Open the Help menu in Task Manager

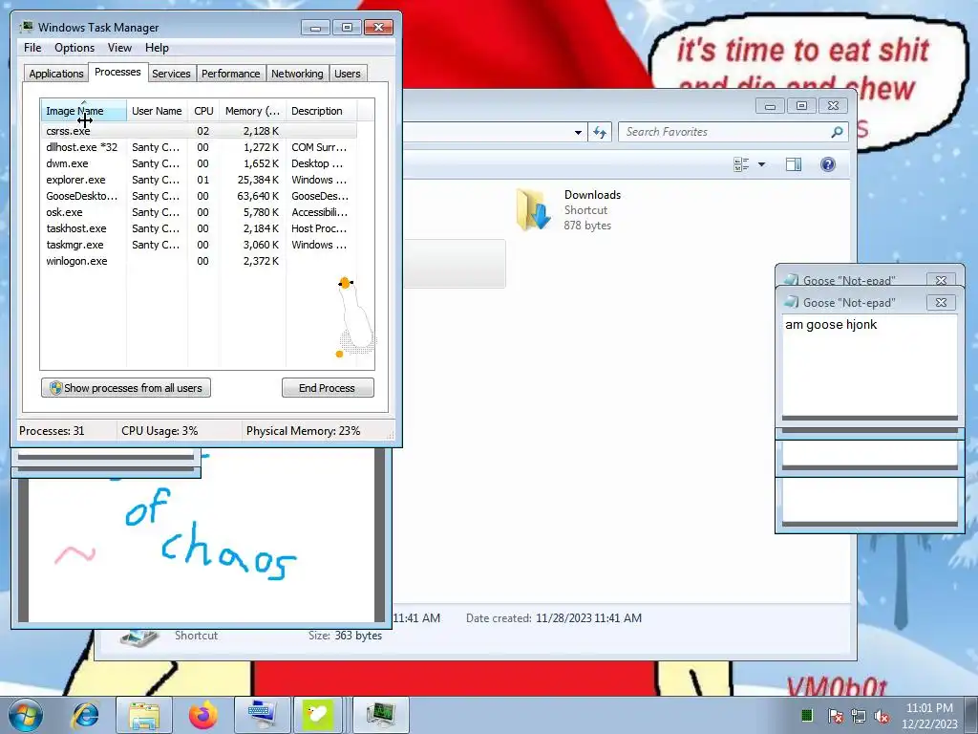click(x=157, y=48)
